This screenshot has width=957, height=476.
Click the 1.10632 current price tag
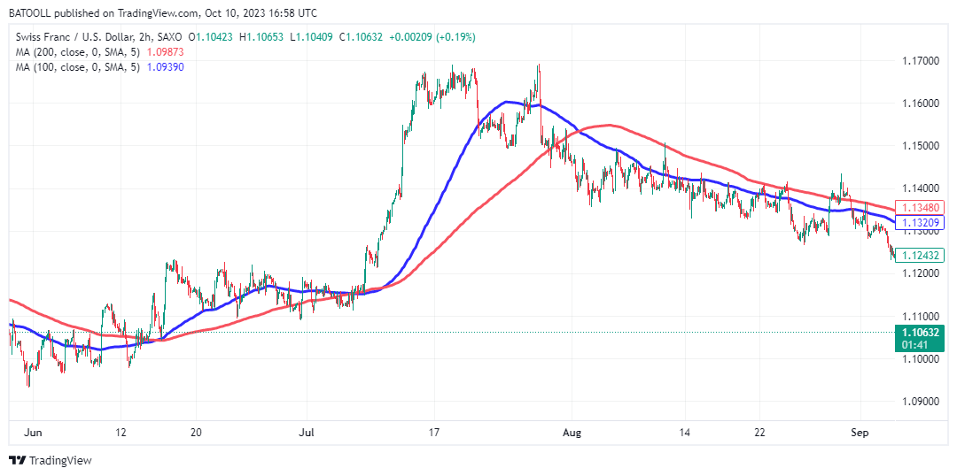(x=919, y=333)
